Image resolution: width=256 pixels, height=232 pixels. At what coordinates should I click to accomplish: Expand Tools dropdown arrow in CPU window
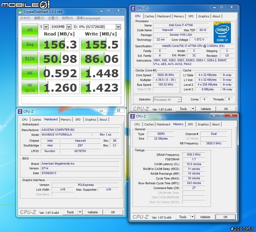[193, 109]
